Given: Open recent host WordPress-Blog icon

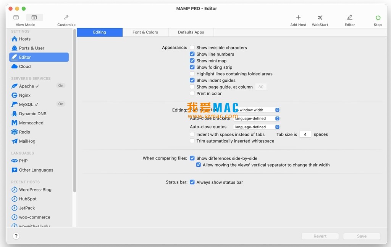Looking at the screenshot, I should (15, 190).
